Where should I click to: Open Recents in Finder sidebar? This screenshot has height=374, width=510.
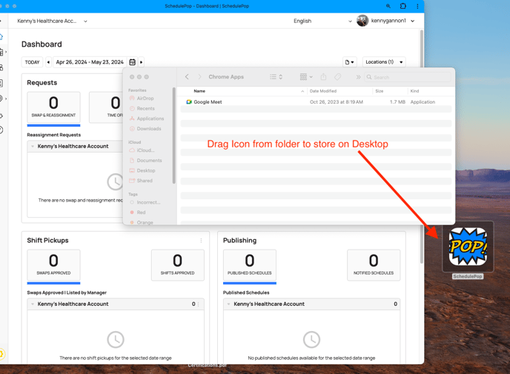tap(142, 109)
